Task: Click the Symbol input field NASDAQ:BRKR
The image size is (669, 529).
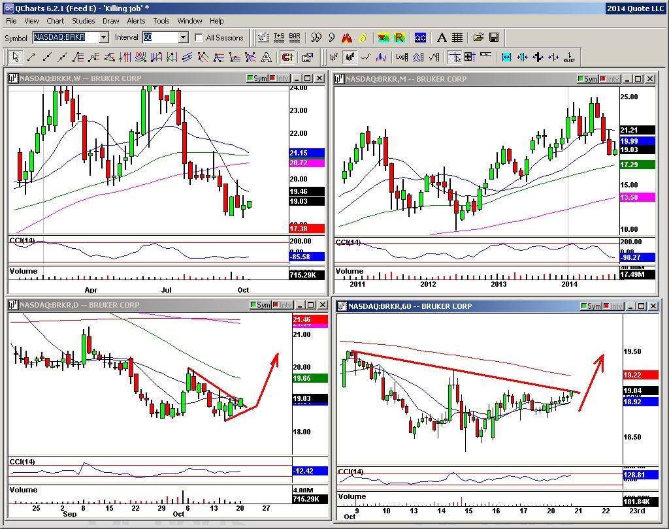Action: point(66,37)
